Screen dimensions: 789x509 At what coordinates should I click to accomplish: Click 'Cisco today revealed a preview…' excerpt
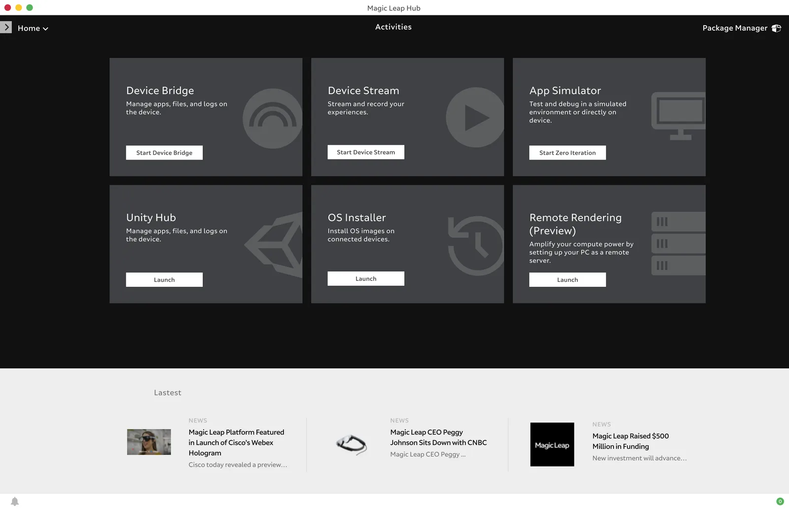[x=238, y=465]
